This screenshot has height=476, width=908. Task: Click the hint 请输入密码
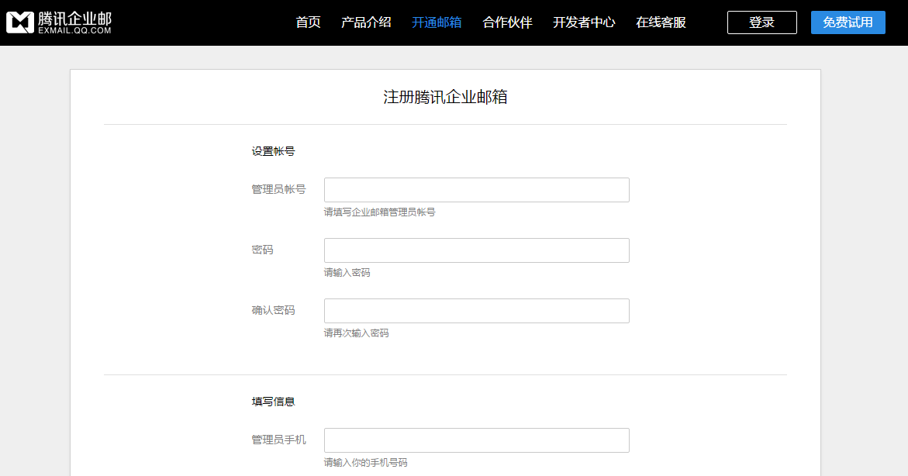(347, 272)
